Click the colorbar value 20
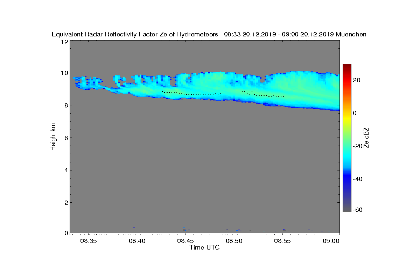 coord(357,80)
